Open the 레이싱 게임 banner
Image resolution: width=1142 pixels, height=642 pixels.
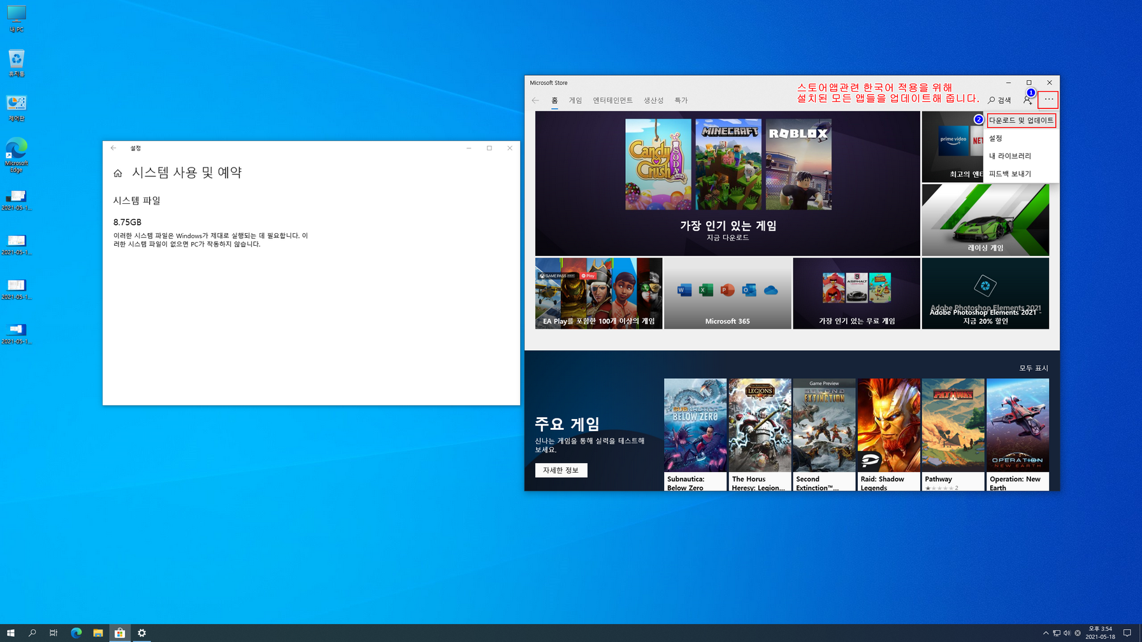pos(985,220)
